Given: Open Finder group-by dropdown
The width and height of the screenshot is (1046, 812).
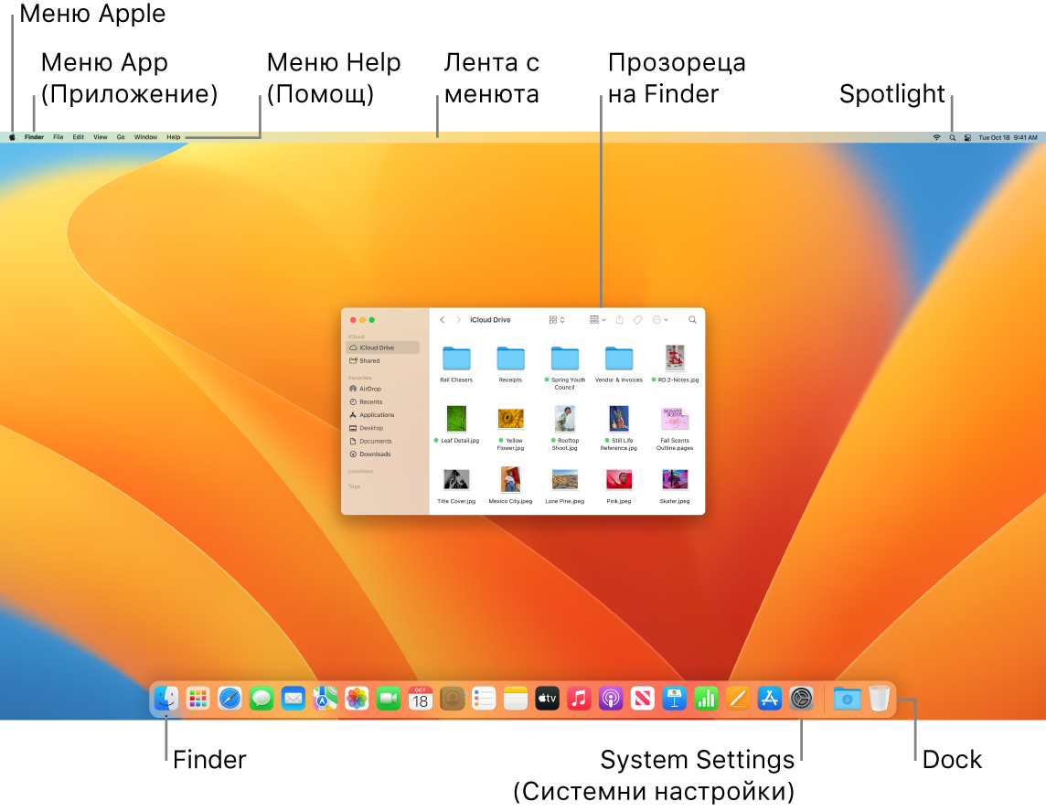Looking at the screenshot, I should [598, 320].
